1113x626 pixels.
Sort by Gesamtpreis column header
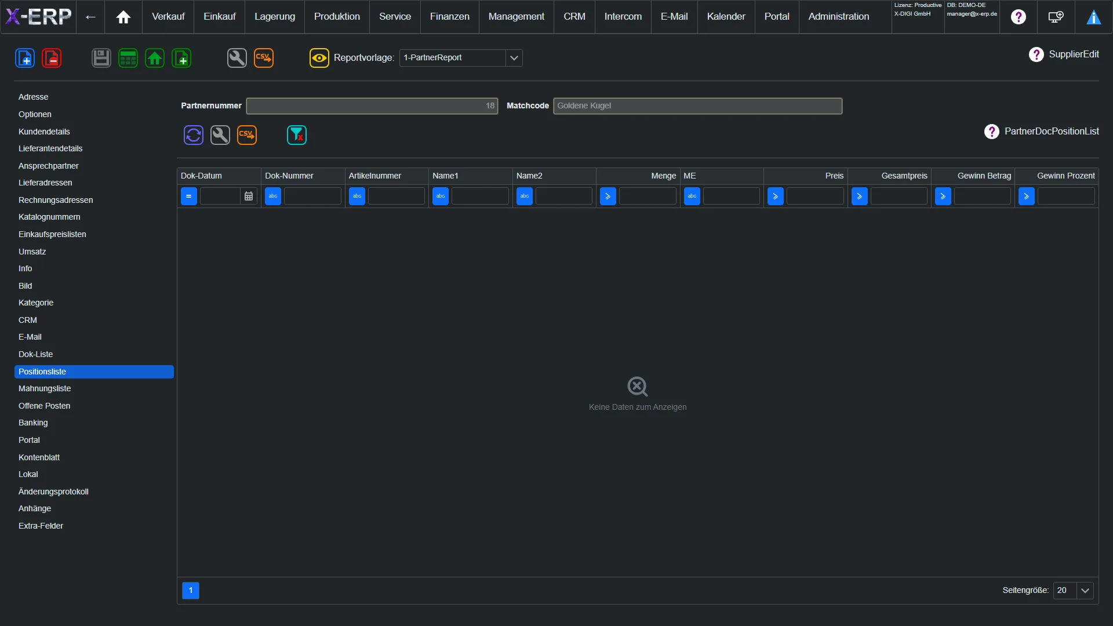point(889,176)
